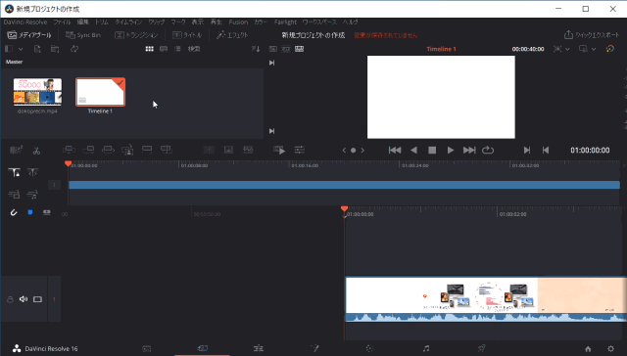Open the timeline resolution dropdown arrow
The width and height of the screenshot is (627, 356).
point(567,49)
